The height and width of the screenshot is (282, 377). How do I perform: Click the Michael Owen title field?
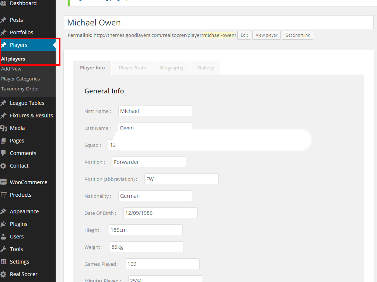coord(219,23)
